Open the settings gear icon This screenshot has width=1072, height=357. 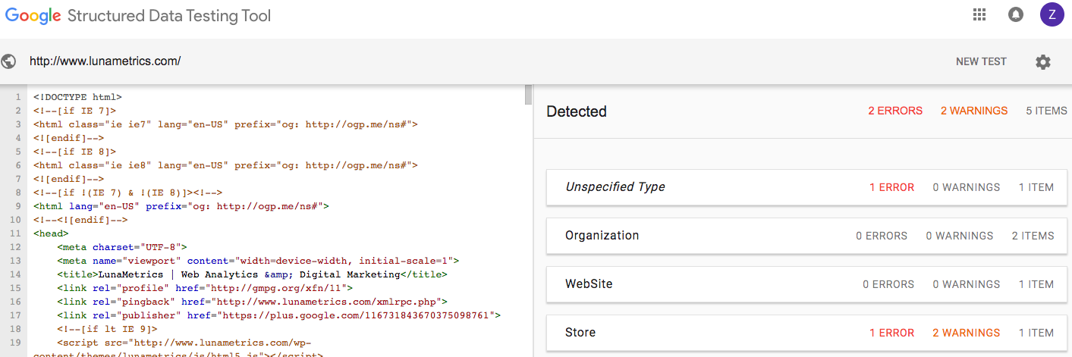pos(1043,62)
